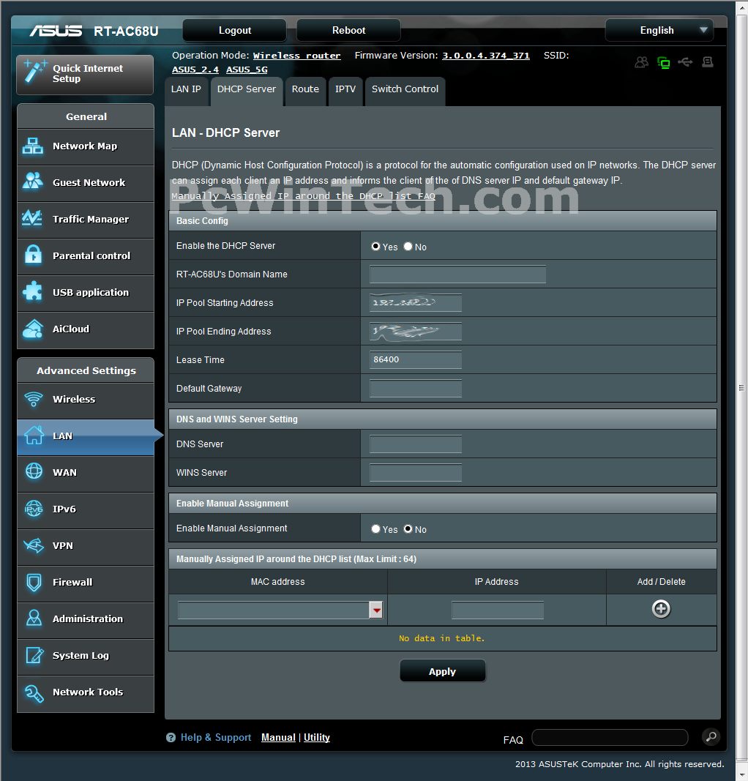Click the manual IP Address input field

point(498,610)
